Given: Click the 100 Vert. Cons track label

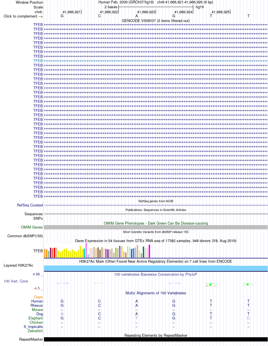Looking at the screenshot, I should [16, 281].
